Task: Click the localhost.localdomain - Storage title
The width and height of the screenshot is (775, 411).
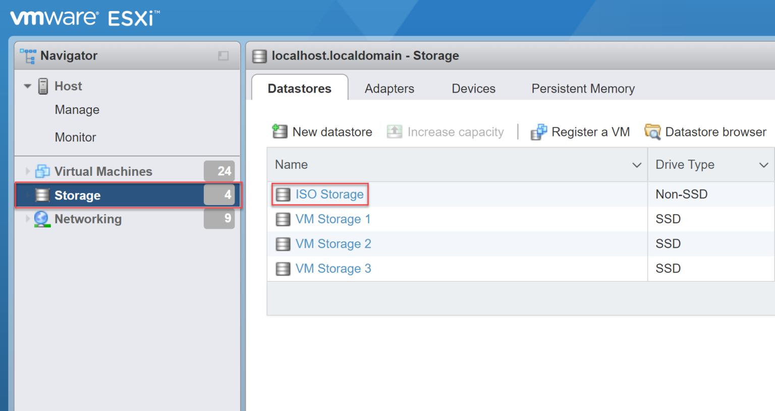Action: (x=365, y=56)
